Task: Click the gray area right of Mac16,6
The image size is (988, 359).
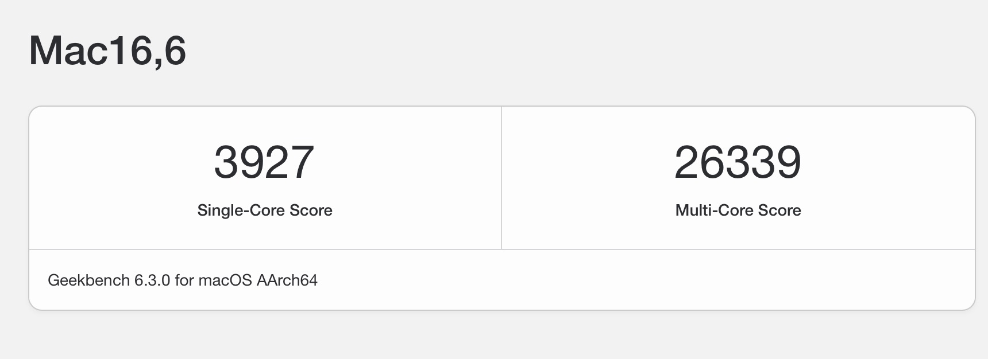Action: tap(574, 51)
